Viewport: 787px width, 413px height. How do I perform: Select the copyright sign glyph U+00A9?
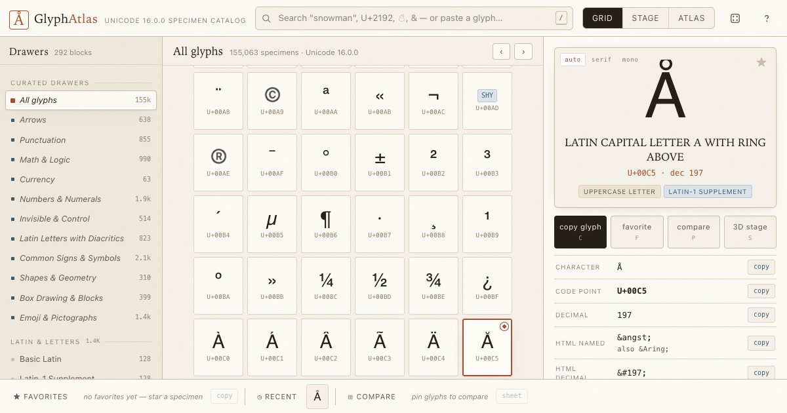tap(272, 100)
